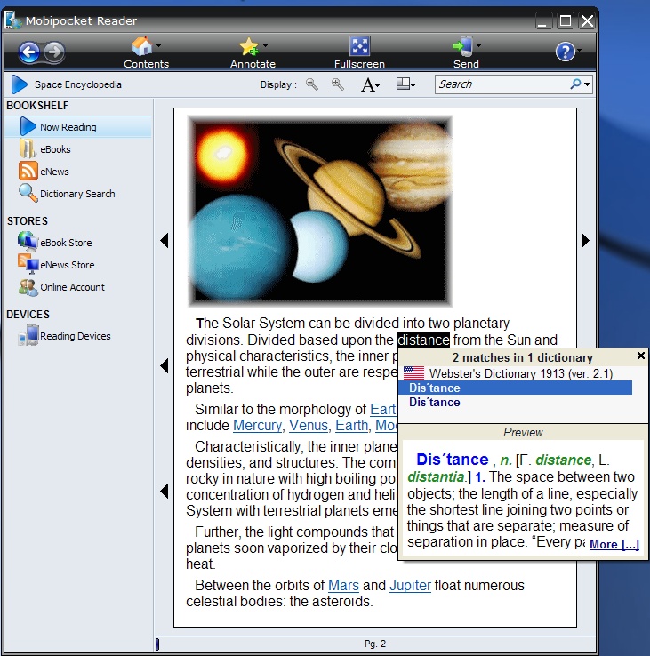
Task: Click the grey Forward arrow button
Action: (54, 52)
